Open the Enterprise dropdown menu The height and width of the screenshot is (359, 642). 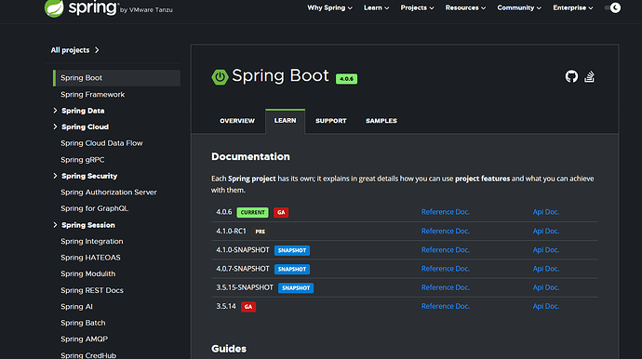pyautogui.click(x=572, y=7)
